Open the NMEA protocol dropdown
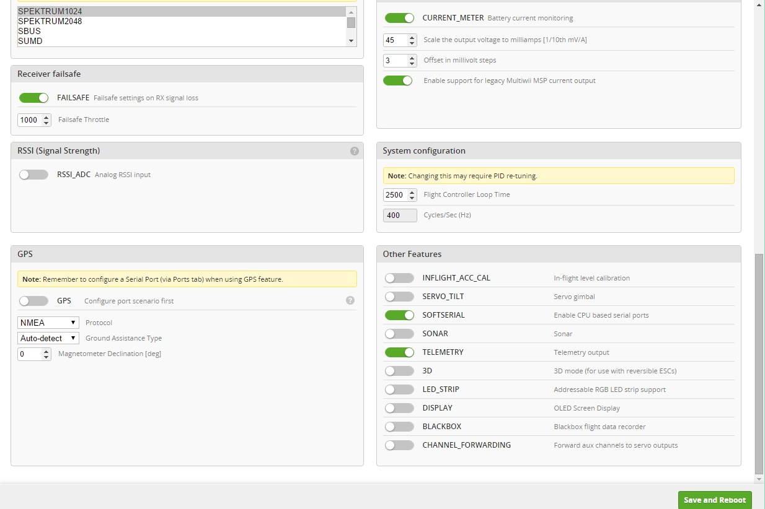The height and width of the screenshot is (509, 765). (x=48, y=323)
